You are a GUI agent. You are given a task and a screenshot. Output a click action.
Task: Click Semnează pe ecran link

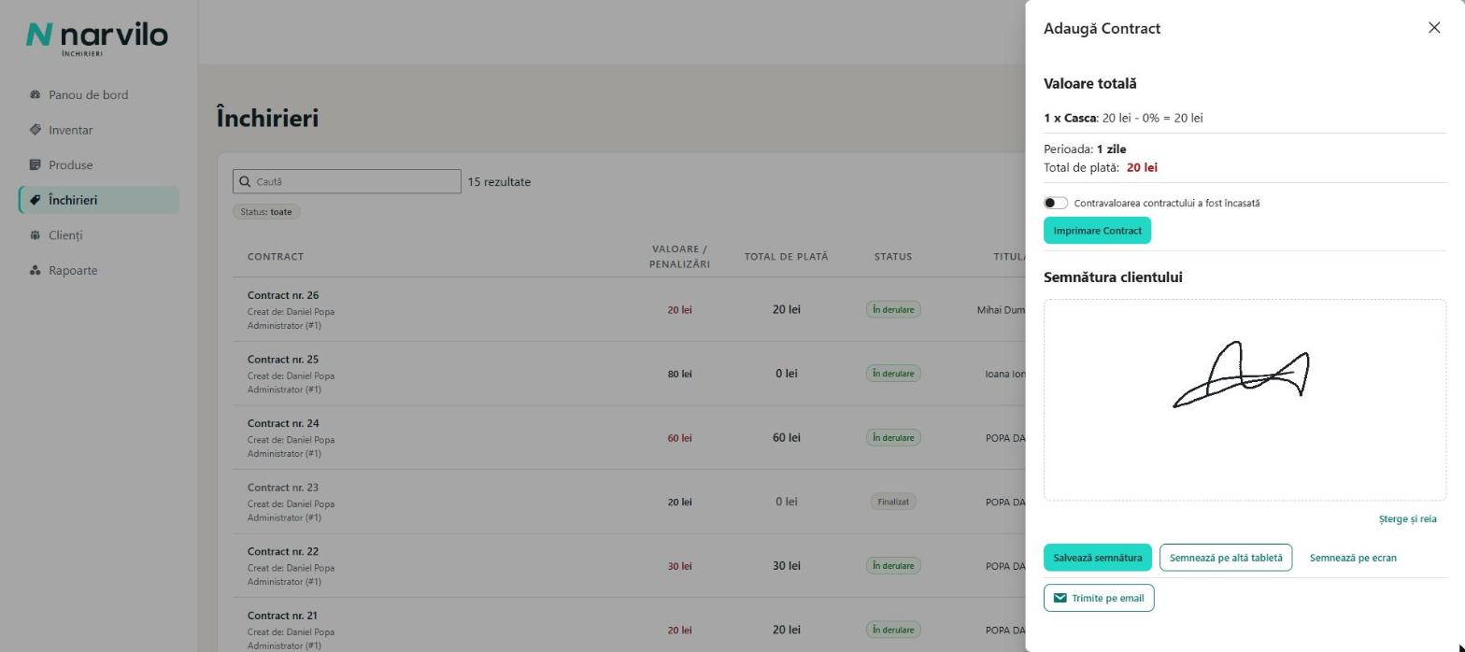pos(1353,558)
